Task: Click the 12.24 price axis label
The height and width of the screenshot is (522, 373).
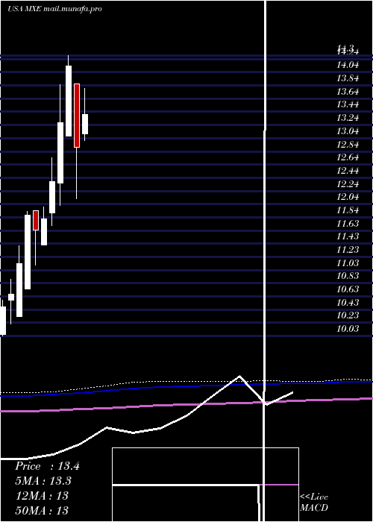Action: [x=348, y=184]
